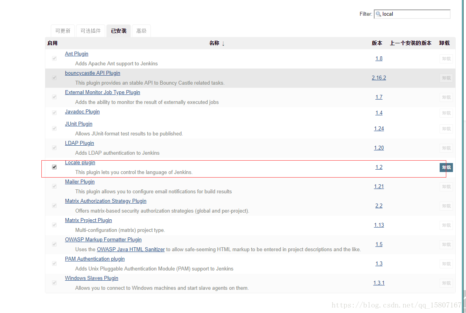This screenshot has height=313, width=466.
Task: Click 卸载 button for Windows Slaves Plugin
Action: 446,283
